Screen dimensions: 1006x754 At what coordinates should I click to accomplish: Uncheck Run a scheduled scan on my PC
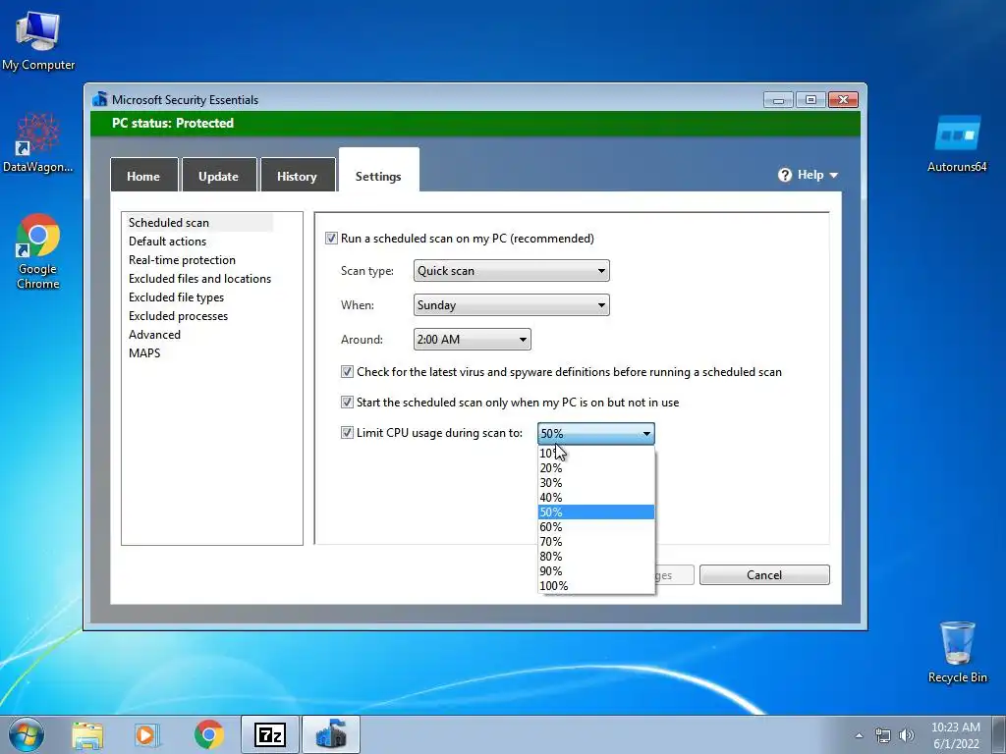click(331, 239)
